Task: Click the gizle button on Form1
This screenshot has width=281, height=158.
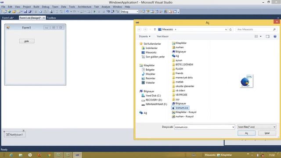Action: tap(27, 41)
